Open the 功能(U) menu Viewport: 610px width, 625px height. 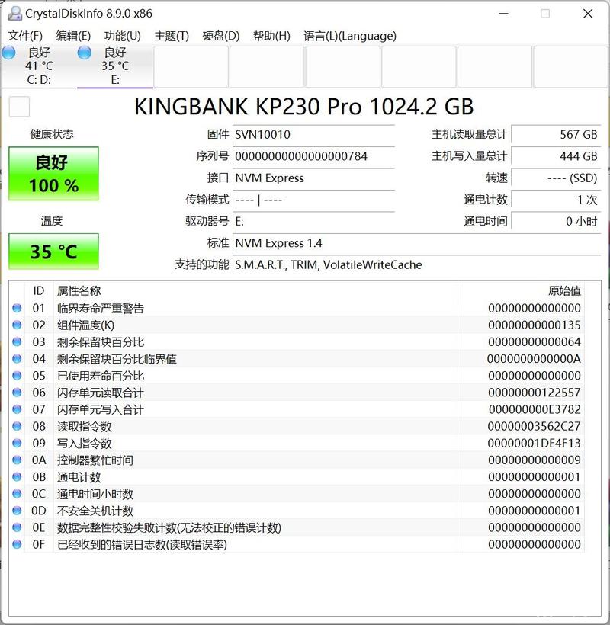tap(123, 36)
